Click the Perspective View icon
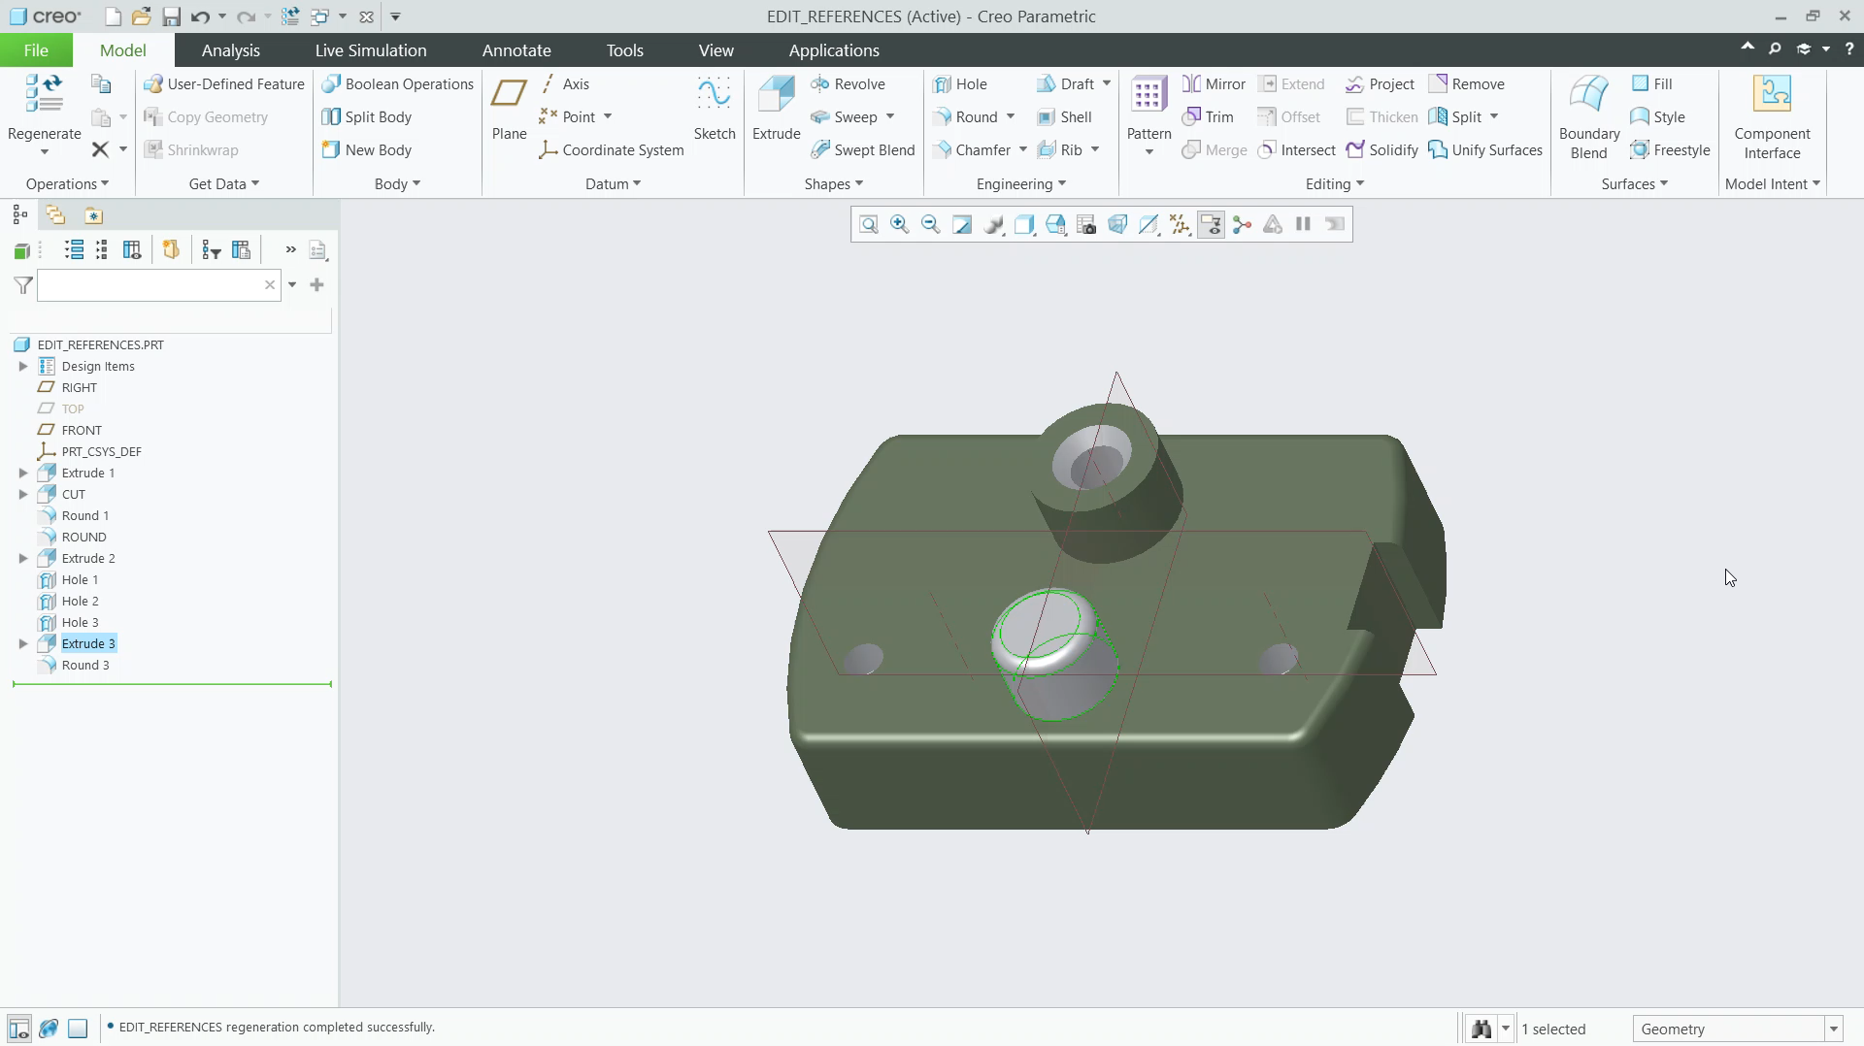This screenshot has width=1864, height=1046. point(1117,225)
